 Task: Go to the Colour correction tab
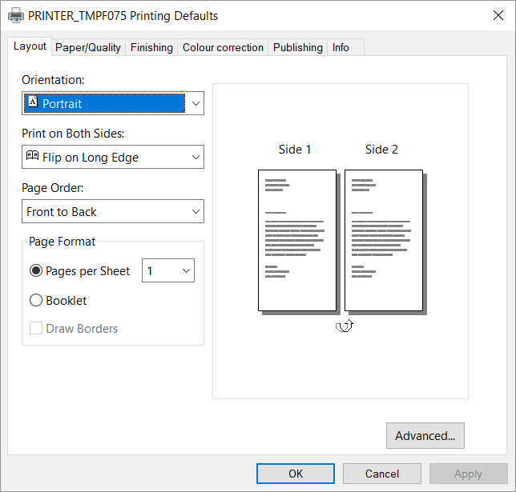pos(223,47)
